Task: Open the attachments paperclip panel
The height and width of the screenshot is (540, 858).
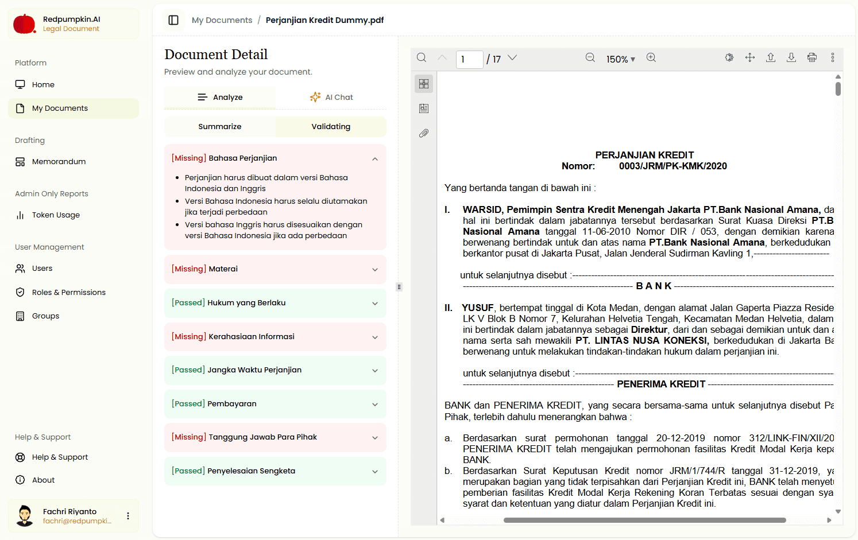Action: point(424,133)
